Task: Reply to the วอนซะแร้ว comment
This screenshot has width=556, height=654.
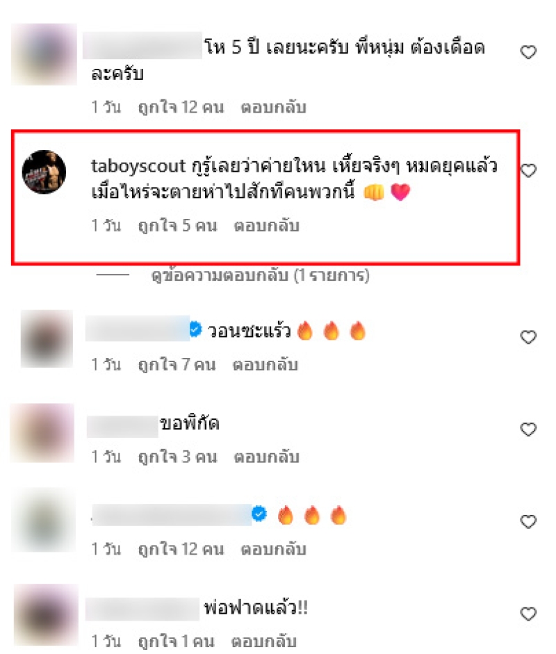Action: click(265, 365)
